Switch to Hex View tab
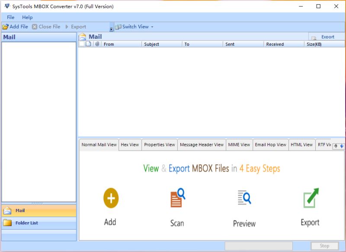This screenshot has height=252, width=346. coord(130,145)
